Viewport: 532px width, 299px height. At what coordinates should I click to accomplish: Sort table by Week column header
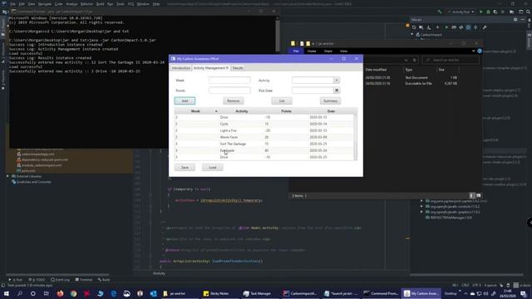[x=195, y=111]
